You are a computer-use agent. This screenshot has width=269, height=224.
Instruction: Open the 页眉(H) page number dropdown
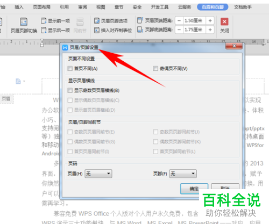coord(98,174)
